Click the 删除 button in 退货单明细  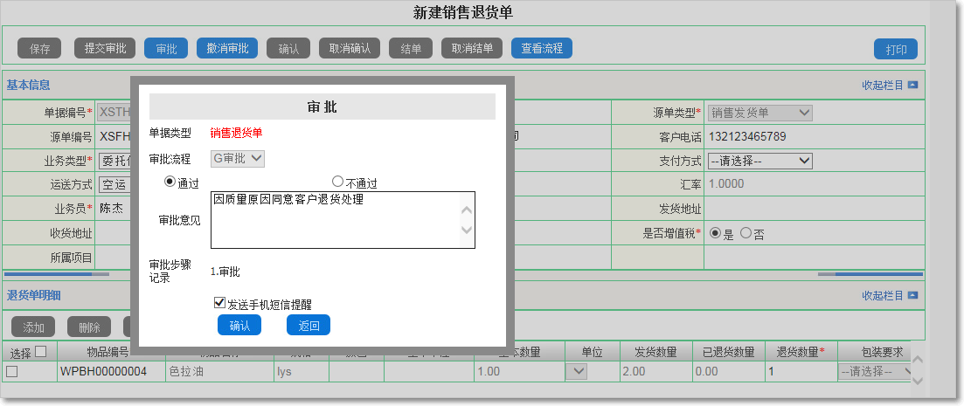tap(89, 327)
